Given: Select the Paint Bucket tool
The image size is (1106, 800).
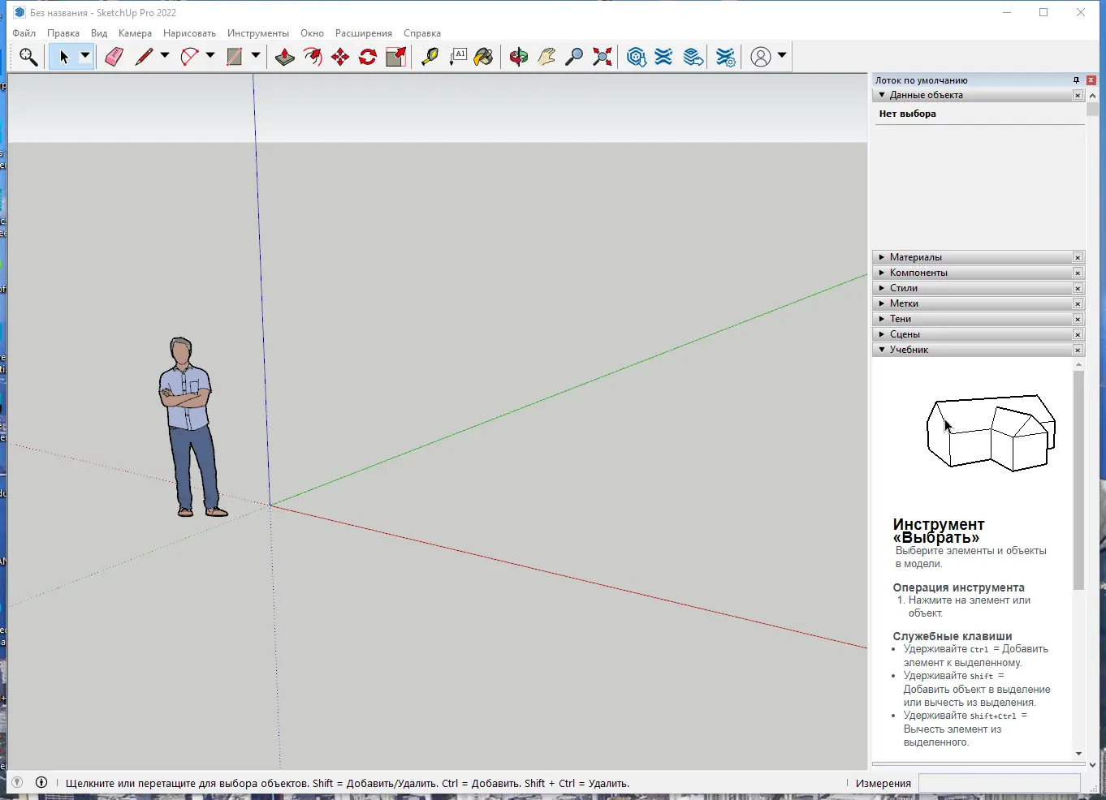Looking at the screenshot, I should pyautogui.click(x=484, y=57).
